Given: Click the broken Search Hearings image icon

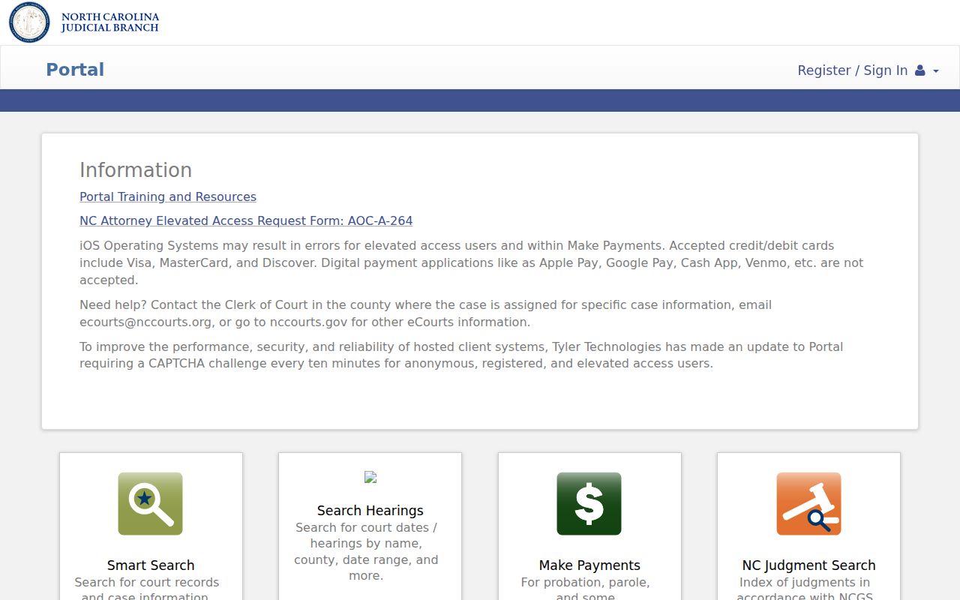Looking at the screenshot, I should [x=370, y=477].
